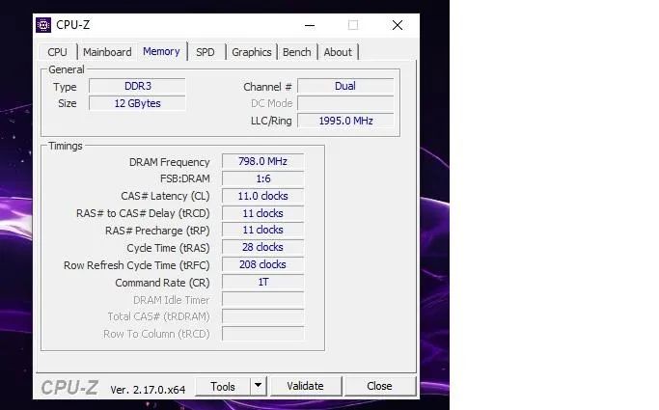Click the Command Rate value 1T
659x410 pixels.
point(262,282)
